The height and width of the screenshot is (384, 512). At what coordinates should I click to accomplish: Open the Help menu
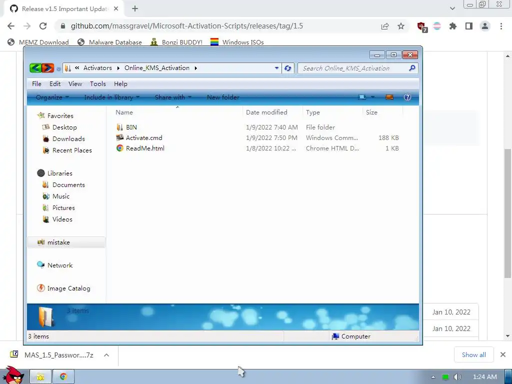click(120, 83)
